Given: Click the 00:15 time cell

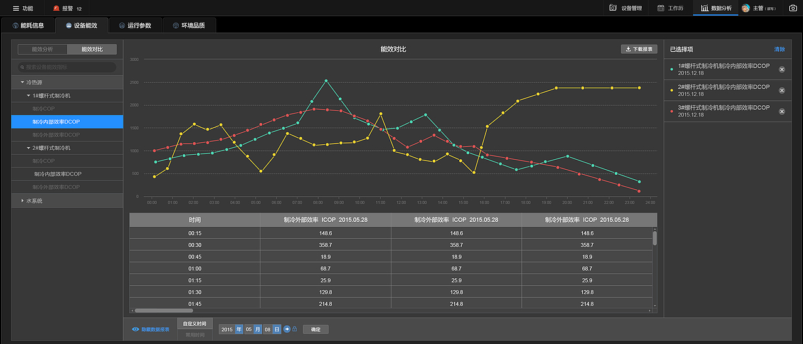Looking at the screenshot, I should pos(194,233).
